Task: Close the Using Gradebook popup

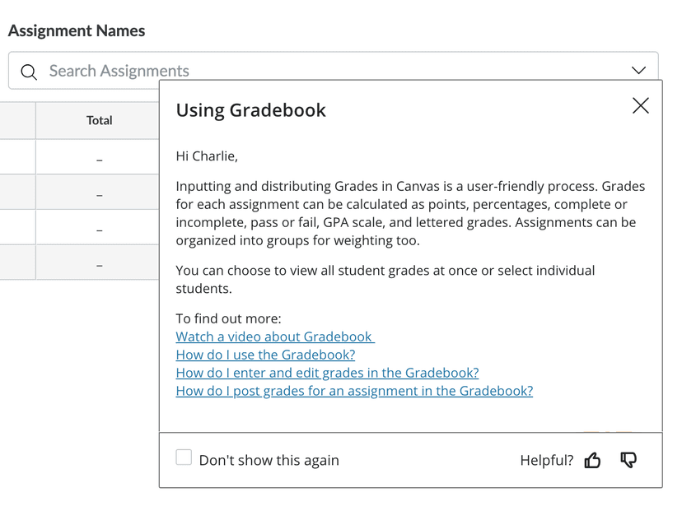Action: (x=640, y=105)
